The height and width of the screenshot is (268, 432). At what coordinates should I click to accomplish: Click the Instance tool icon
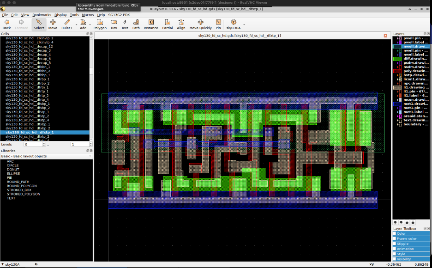pyautogui.click(x=150, y=24)
